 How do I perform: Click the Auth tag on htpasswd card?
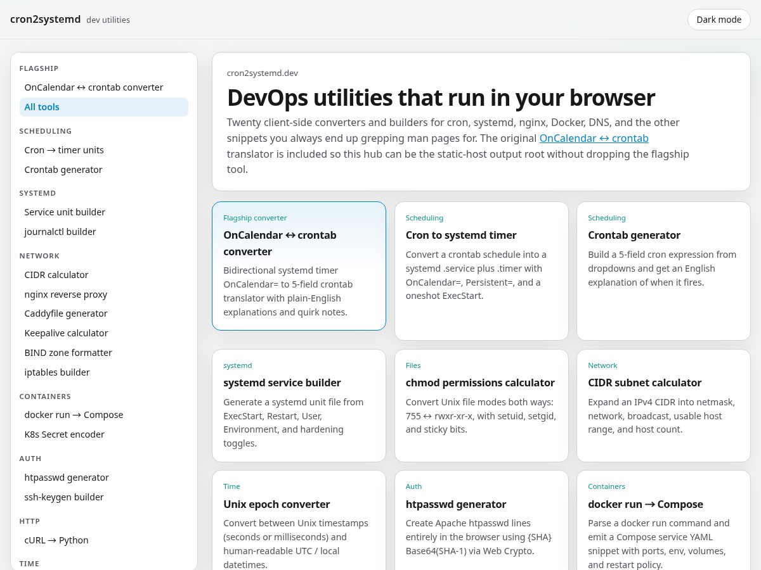[414, 486]
